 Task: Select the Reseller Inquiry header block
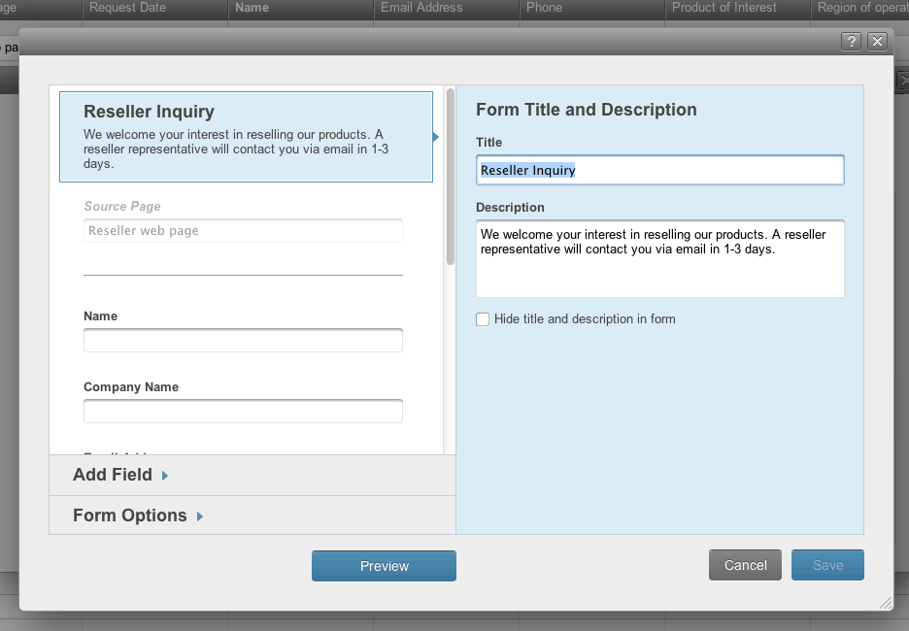click(246, 137)
